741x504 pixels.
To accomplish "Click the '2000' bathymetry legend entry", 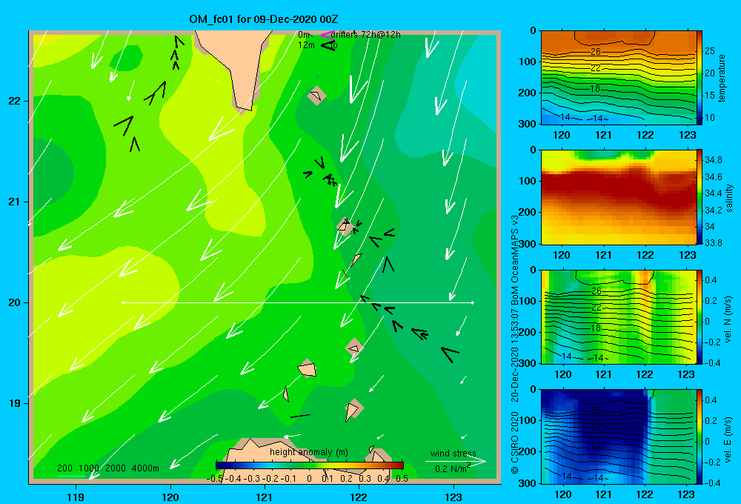I will (116, 468).
